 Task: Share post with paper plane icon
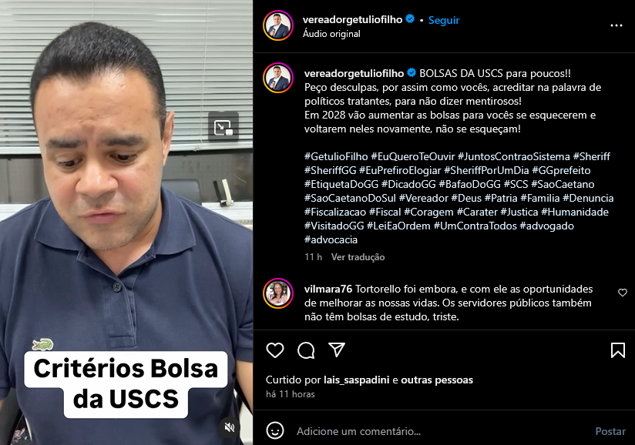(x=337, y=350)
